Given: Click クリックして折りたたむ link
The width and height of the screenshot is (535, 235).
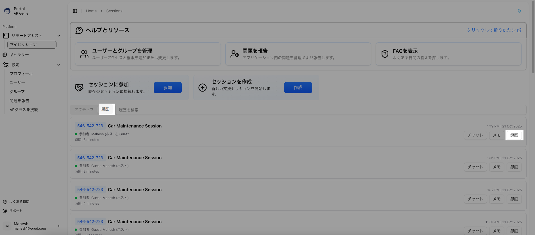Looking at the screenshot, I should point(494,30).
